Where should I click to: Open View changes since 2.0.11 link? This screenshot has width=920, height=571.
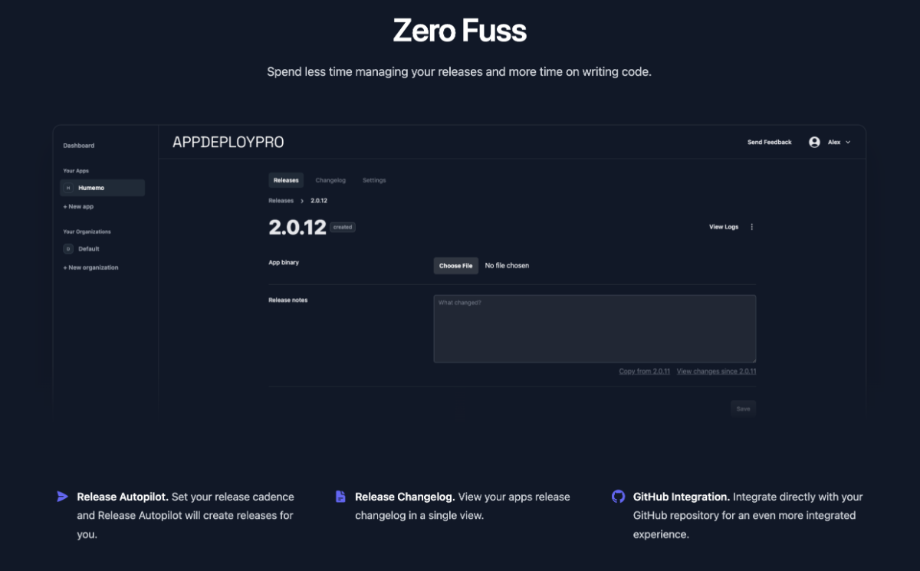[716, 371]
